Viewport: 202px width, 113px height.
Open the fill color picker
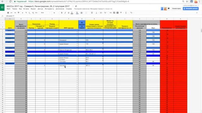tap(77, 13)
